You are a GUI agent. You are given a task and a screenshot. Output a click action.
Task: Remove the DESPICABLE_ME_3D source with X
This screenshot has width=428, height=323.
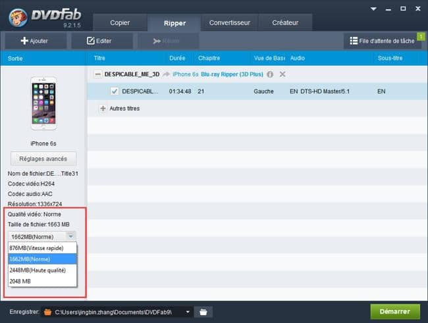(282, 74)
